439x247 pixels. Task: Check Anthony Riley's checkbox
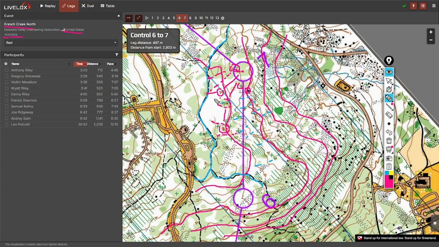[6, 70]
